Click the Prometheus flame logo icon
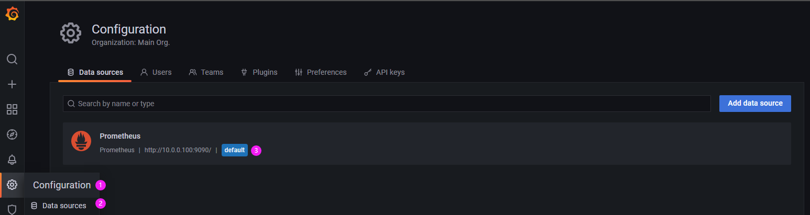The width and height of the screenshot is (810, 215). (81, 141)
